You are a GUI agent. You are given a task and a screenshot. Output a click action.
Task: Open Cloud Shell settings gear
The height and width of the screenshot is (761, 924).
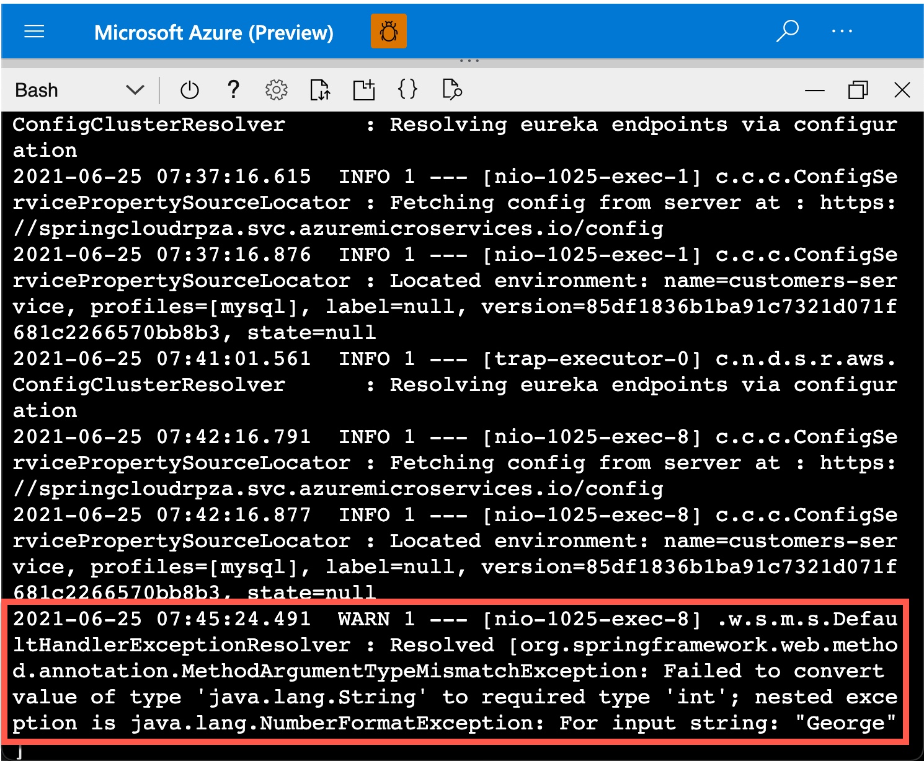[x=276, y=90]
